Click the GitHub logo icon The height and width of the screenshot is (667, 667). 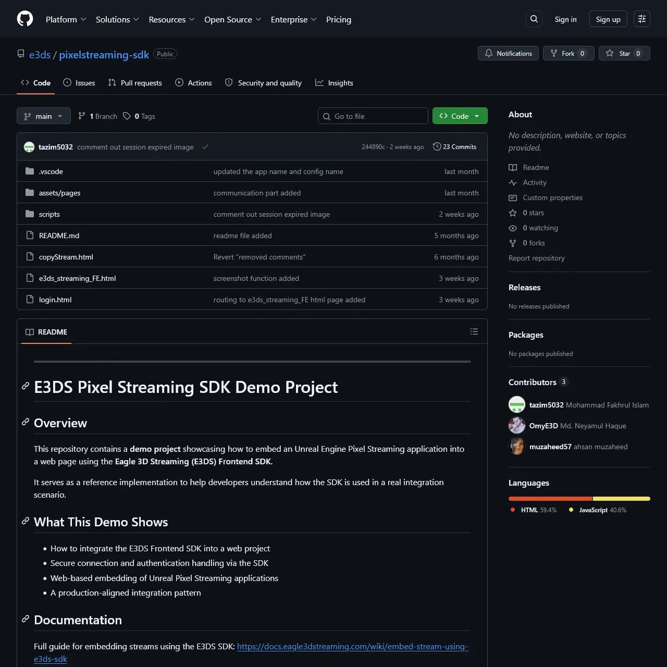tap(25, 19)
